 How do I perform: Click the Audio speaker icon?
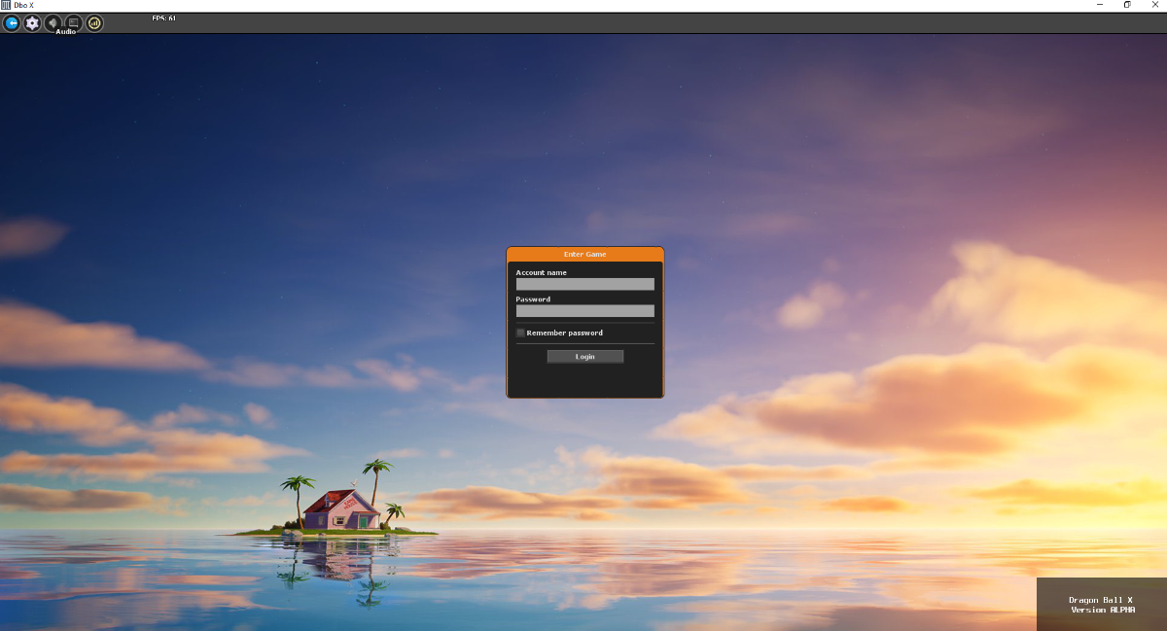pyautogui.click(x=53, y=23)
